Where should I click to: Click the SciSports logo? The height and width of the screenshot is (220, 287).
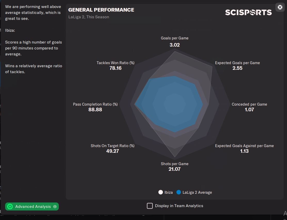tap(248, 12)
